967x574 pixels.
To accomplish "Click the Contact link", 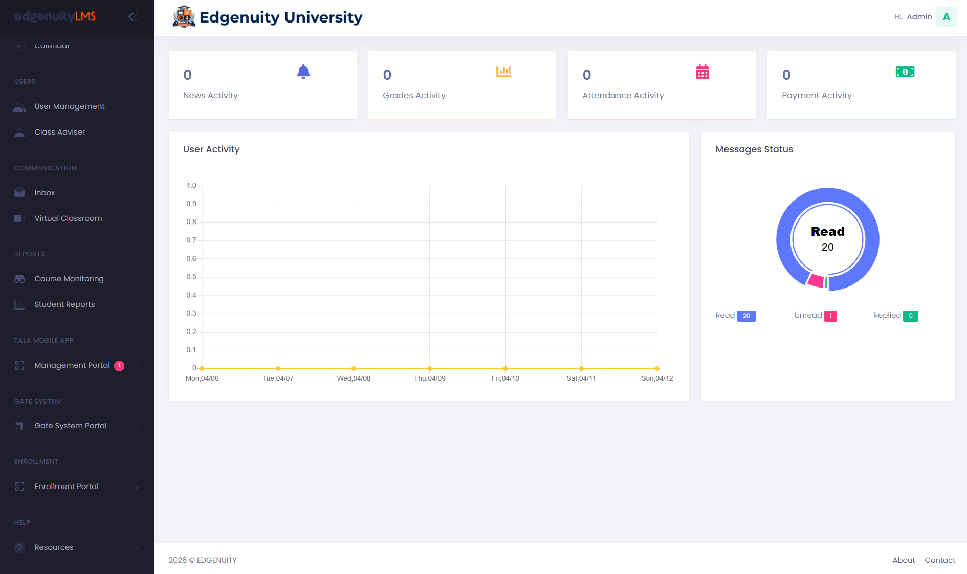I will point(940,560).
